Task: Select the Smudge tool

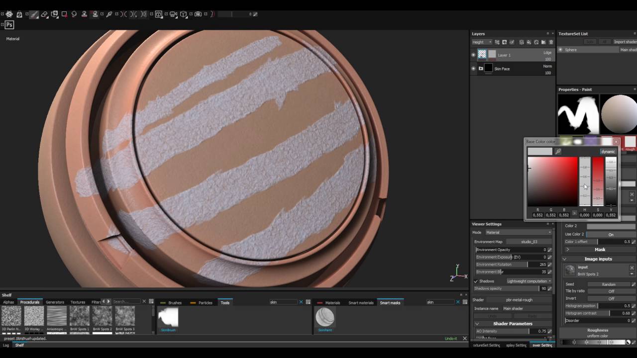Action: point(74,14)
